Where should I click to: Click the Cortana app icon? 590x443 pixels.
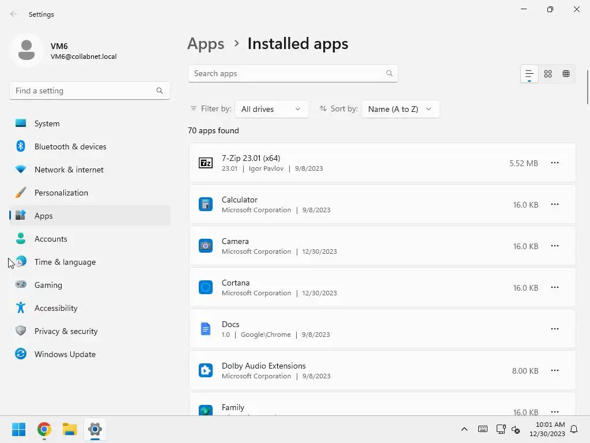point(206,288)
